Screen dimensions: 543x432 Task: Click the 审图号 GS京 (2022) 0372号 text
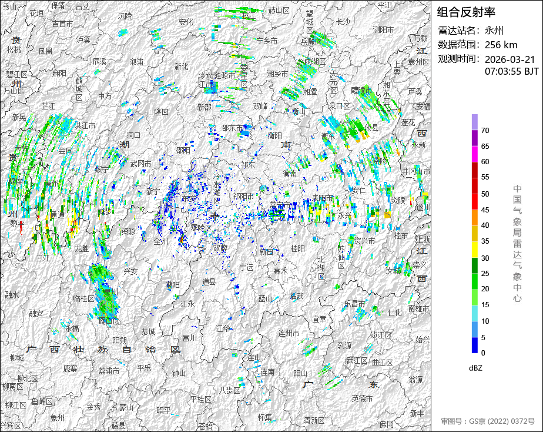click(488, 421)
